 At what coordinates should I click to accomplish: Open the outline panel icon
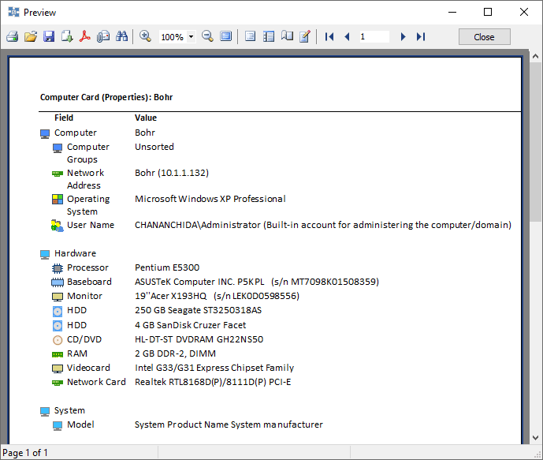(x=250, y=36)
